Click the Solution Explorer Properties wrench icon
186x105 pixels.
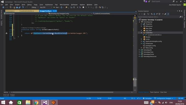pos(165,14)
